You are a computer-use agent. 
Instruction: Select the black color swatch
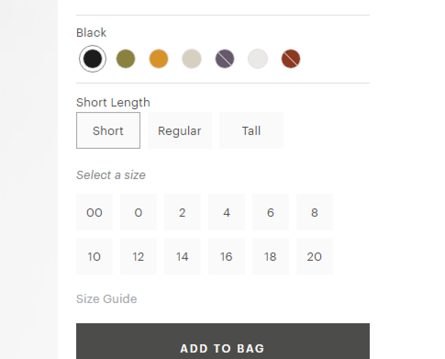point(93,59)
